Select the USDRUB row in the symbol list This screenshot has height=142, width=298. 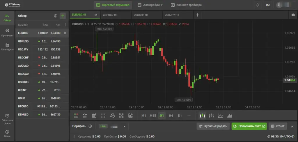[42, 82]
